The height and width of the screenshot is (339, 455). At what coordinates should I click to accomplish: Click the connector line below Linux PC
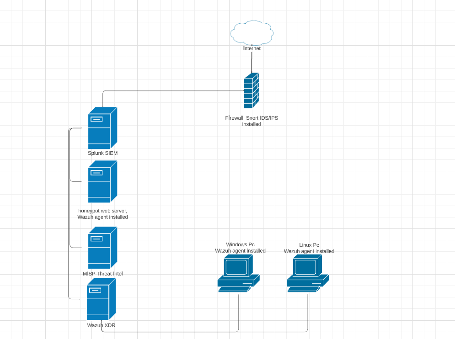[x=308, y=313]
